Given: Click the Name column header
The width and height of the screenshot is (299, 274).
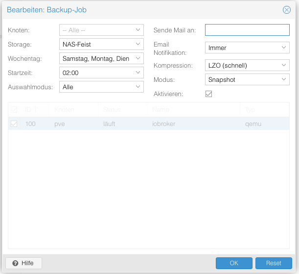Looking at the screenshot, I should pos(193,110).
